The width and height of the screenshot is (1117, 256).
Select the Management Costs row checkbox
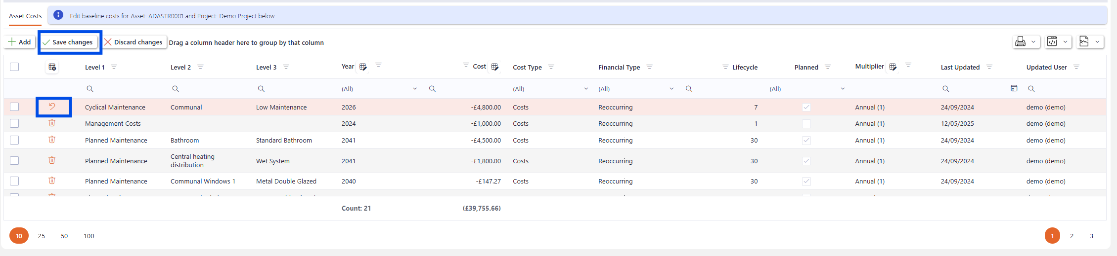click(x=14, y=123)
